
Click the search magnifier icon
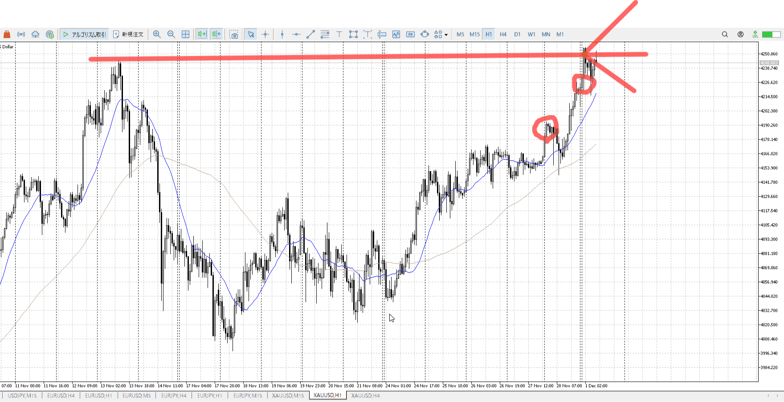[x=725, y=34]
